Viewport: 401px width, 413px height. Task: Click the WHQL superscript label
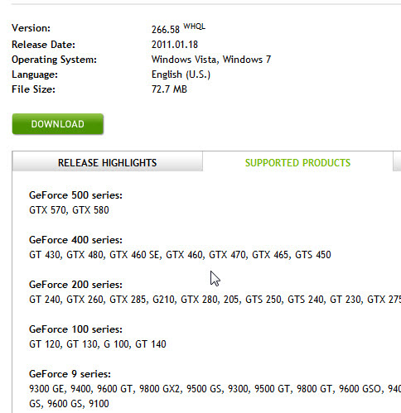tap(194, 26)
